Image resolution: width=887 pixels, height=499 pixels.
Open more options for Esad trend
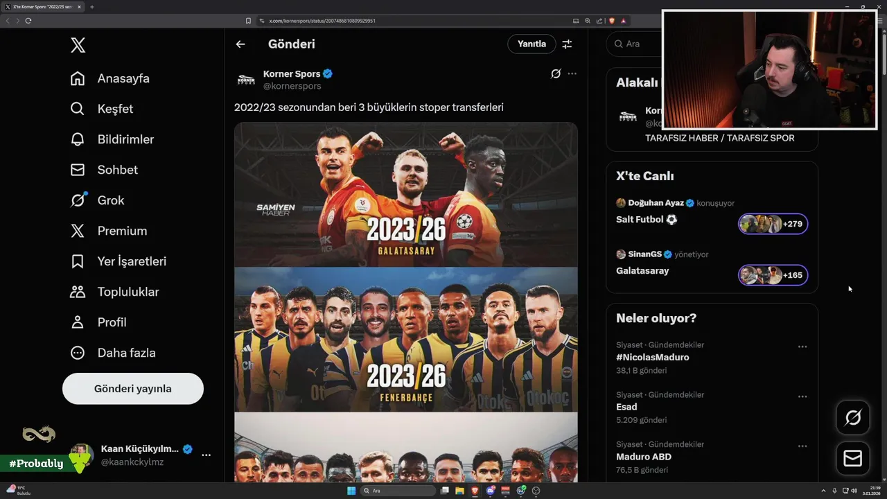[802, 396]
